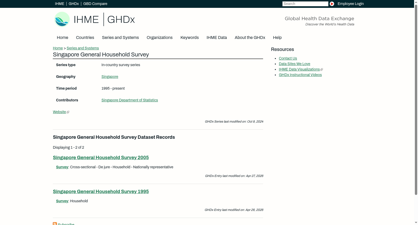Click the page vertical scrollbar thumb
The width and height of the screenshot is (418, 225).
click(x=416, y=100)
